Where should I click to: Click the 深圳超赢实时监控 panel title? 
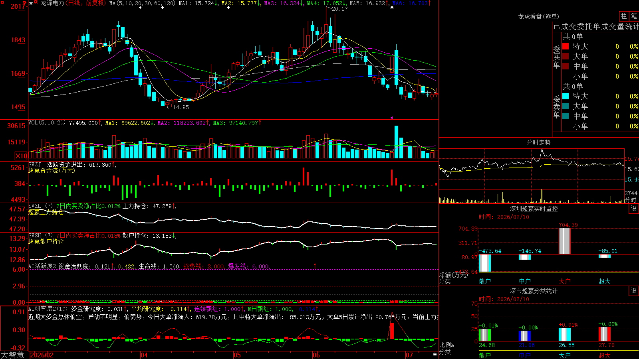pyautogui.click(x=534, y=209)
